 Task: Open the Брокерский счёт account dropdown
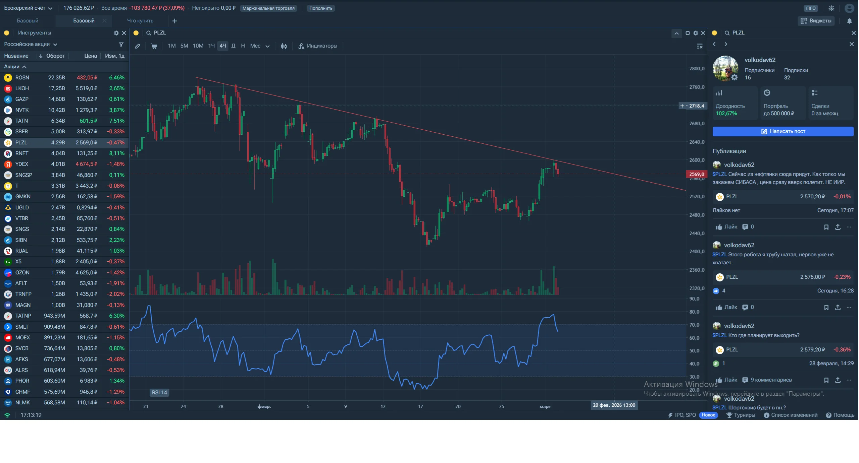coord(28,8)
